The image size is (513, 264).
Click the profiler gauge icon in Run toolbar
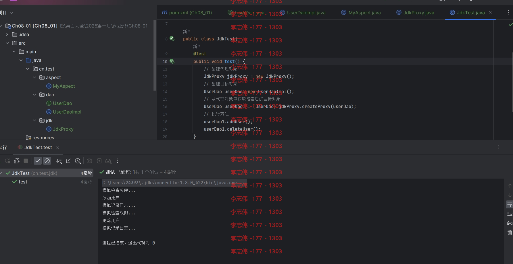click(x=108, y=161)
